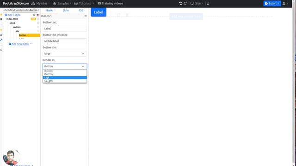296x166 pixels.
Task: Collapse the Render as combo box
Action: [65, 66]
